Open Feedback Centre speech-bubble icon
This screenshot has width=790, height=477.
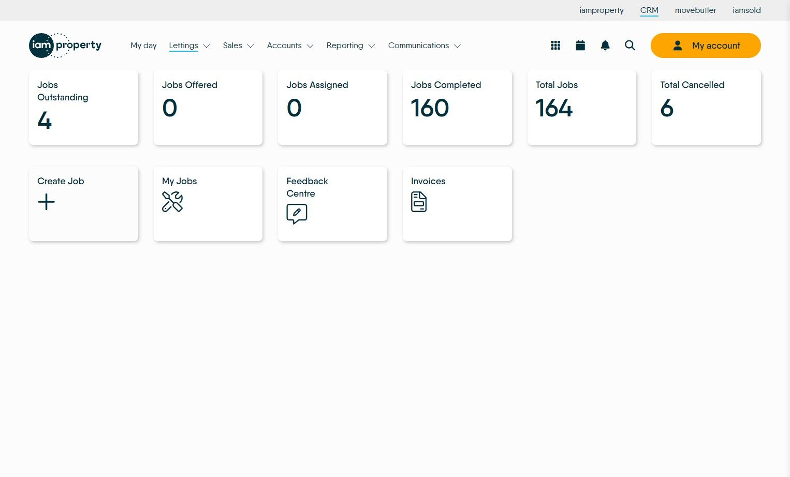(297, 214)
